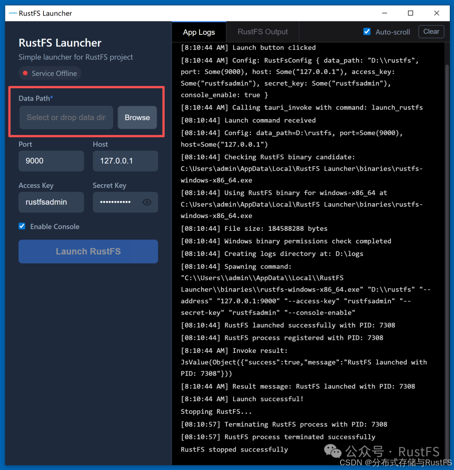This screenshot has height=470, width=454.
Task: Click the 'Port' field label
Action: 25,144
